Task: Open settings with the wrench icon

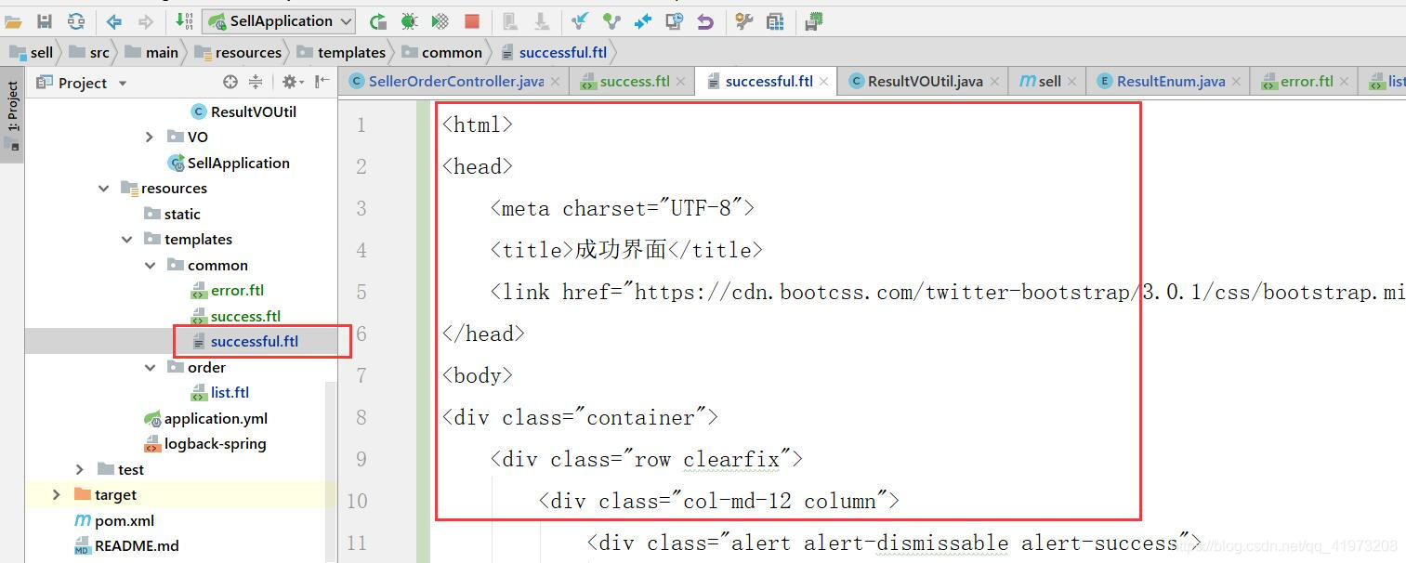Action: pos(744,21)
